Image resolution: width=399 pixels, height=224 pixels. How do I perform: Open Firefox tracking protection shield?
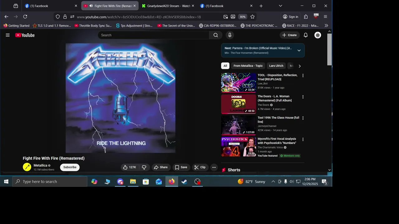click(58, 17)
